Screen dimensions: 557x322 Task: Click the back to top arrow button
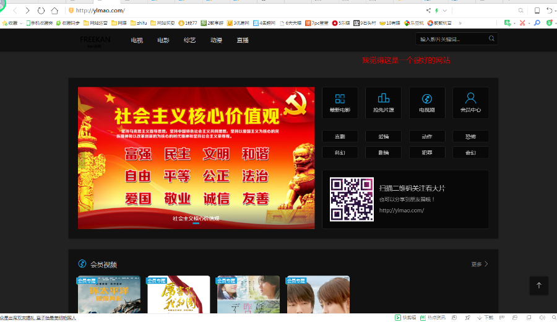coord(539,285)
